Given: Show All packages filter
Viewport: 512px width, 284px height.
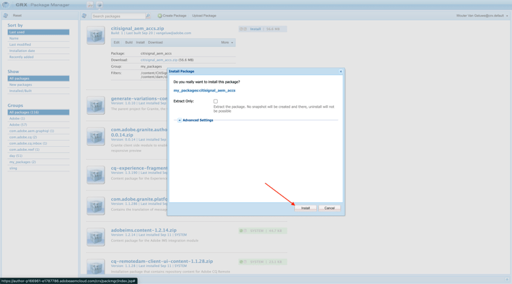Looking at the screenshot, I should click(38, 79).
